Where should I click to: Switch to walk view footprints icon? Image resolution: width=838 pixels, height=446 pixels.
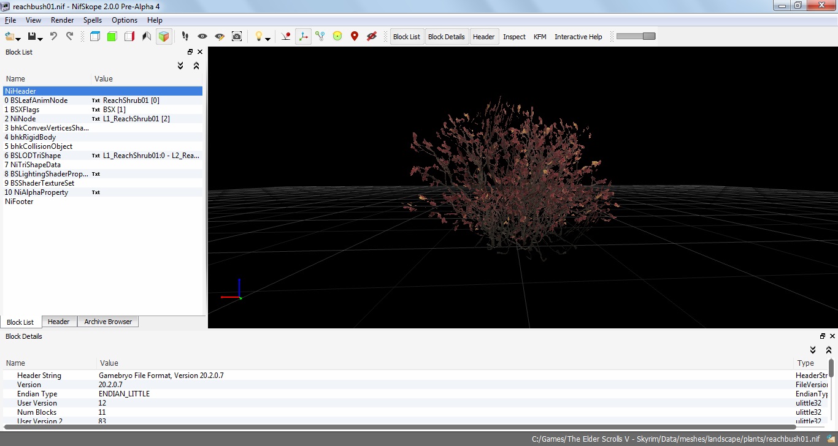point(185,37)
